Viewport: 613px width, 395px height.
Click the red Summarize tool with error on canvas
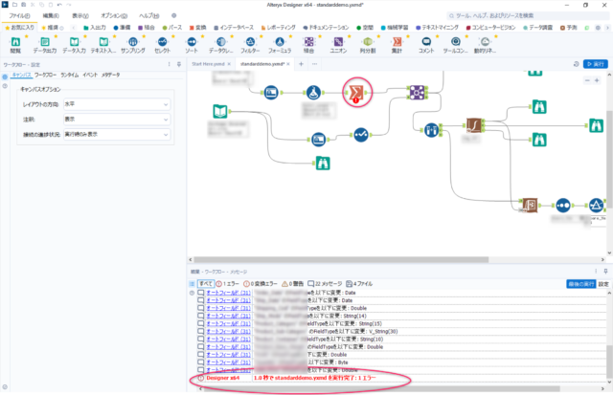356,93
